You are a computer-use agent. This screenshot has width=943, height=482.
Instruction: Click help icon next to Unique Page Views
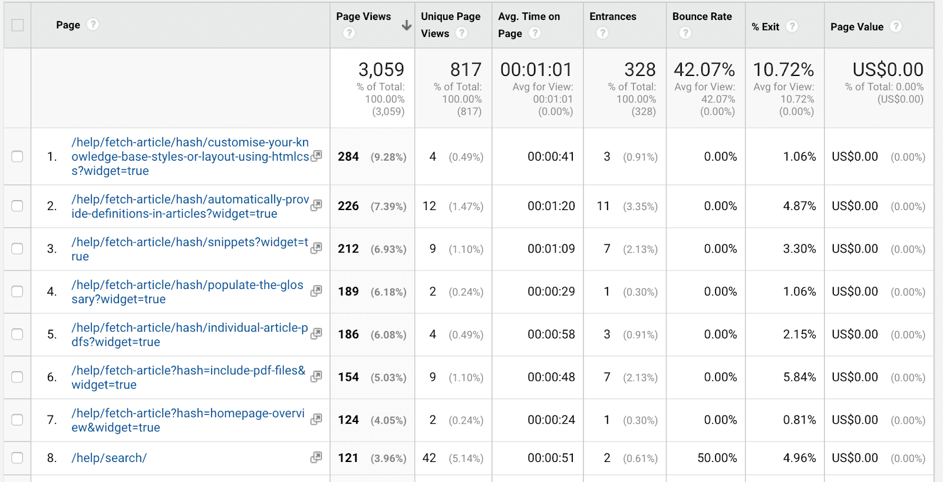[461, 34]
